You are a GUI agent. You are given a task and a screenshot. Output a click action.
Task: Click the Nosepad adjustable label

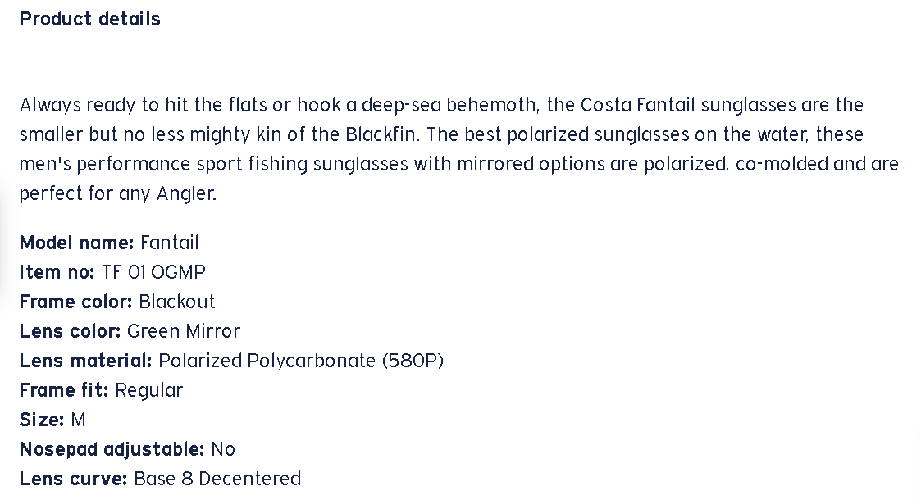click(x=112, y=449)
